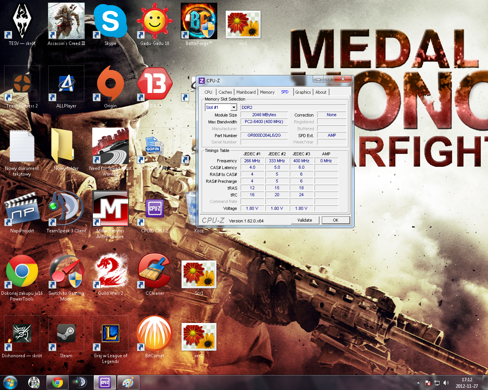The image size is (488, 390).
Task: Select the Steam desktop icon
Action: click(x=66, y=337)
